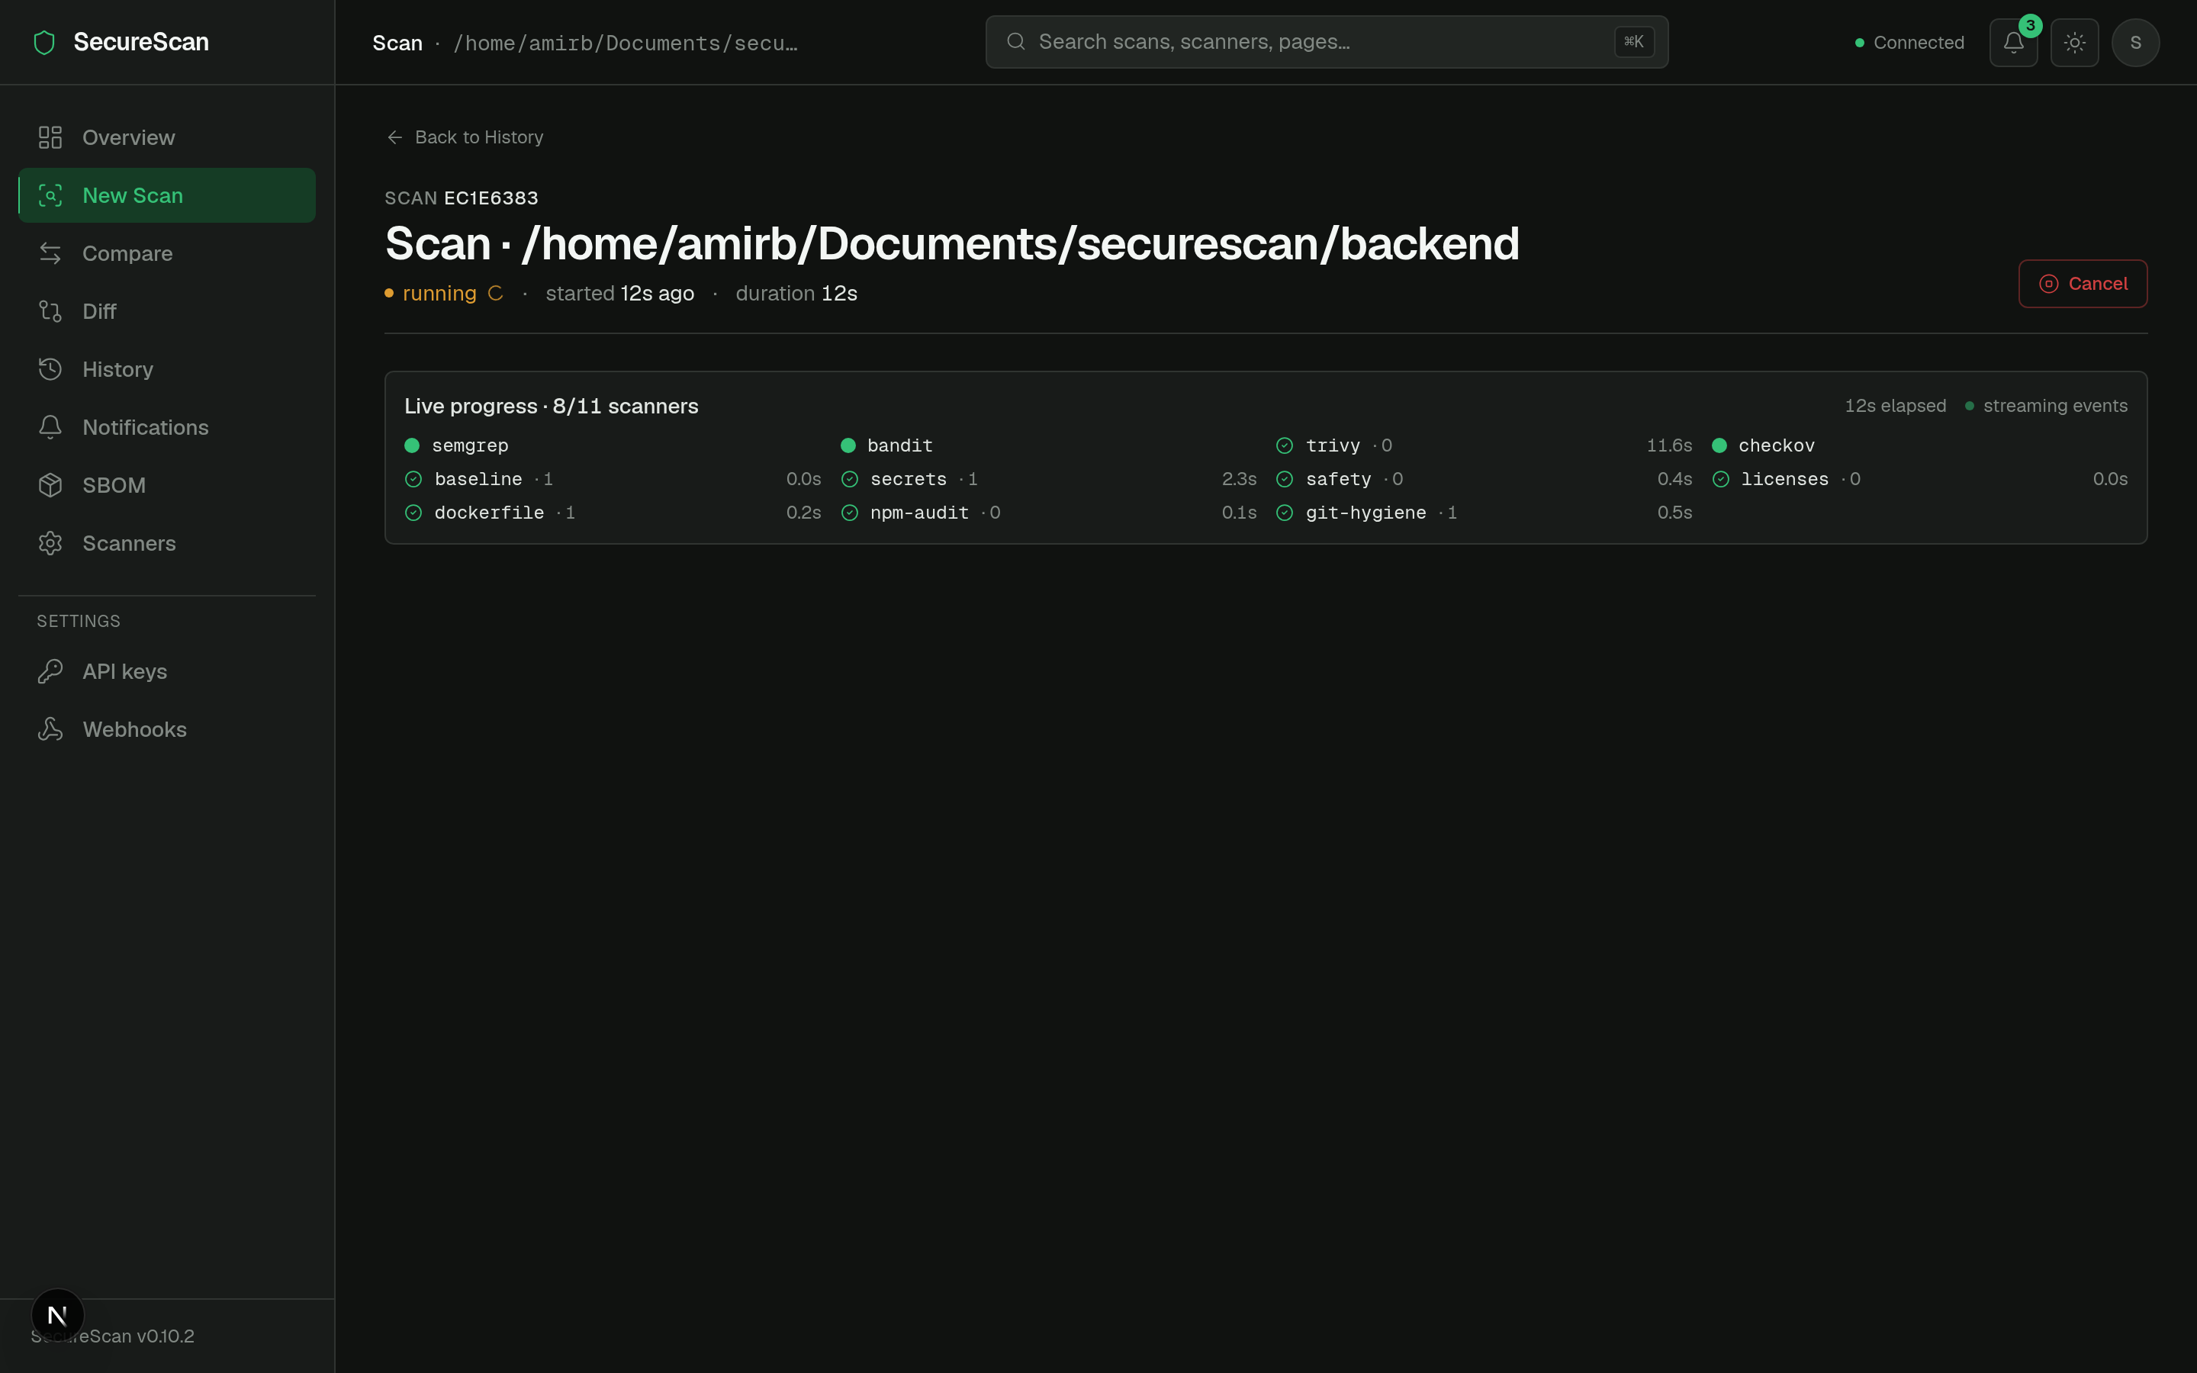
Task: Open the Diff branch icon
Action: 50,311
